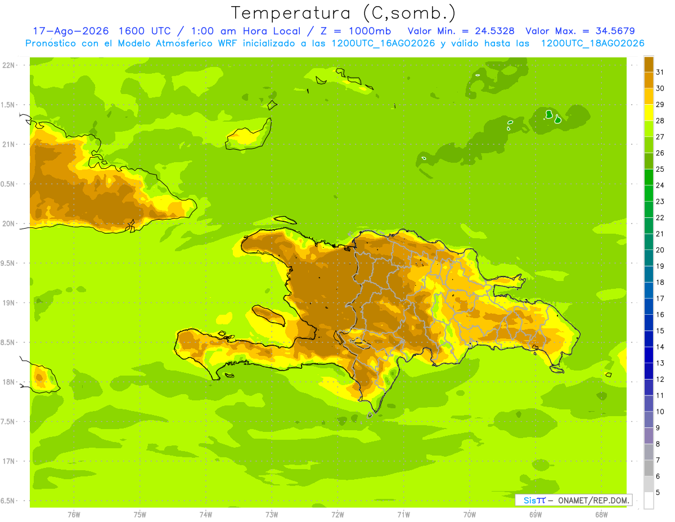Viewport: 675px width, 522px height.
Task: Select the "75W" longitude label
Action: pyautogui.click(x=140, y=515)
